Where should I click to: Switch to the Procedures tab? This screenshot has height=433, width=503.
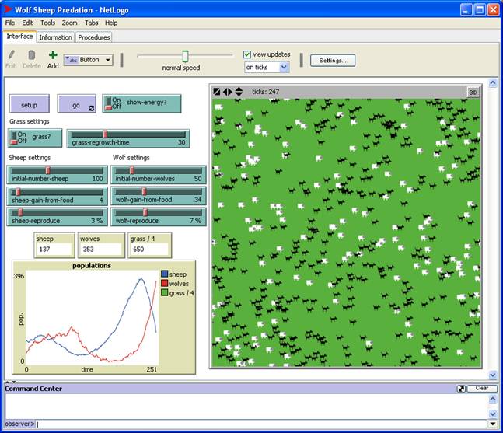[94, 37]
